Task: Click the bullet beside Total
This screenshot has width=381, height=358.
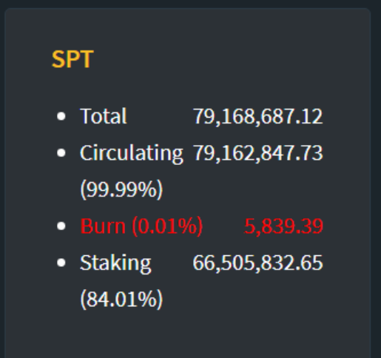Action: (61, 116)
